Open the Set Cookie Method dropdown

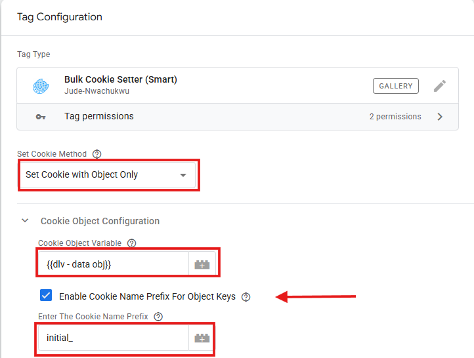point(108,175)
